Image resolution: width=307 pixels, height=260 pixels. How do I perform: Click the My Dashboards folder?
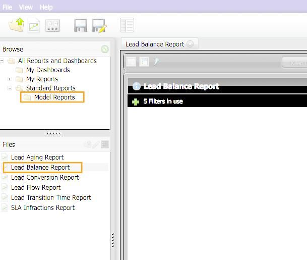pyautogui.click(x=47, y=70)
